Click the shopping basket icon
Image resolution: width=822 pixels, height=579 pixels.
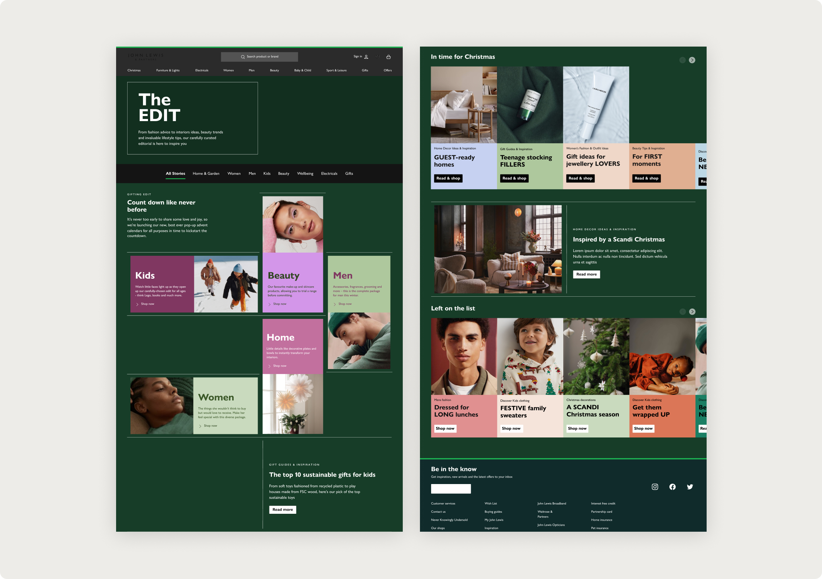click(x=388, y=57)
